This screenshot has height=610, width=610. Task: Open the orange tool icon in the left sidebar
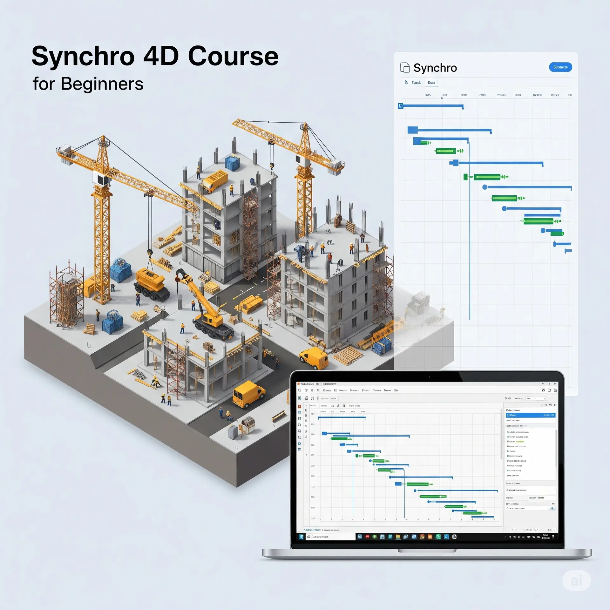click(300, 406)
